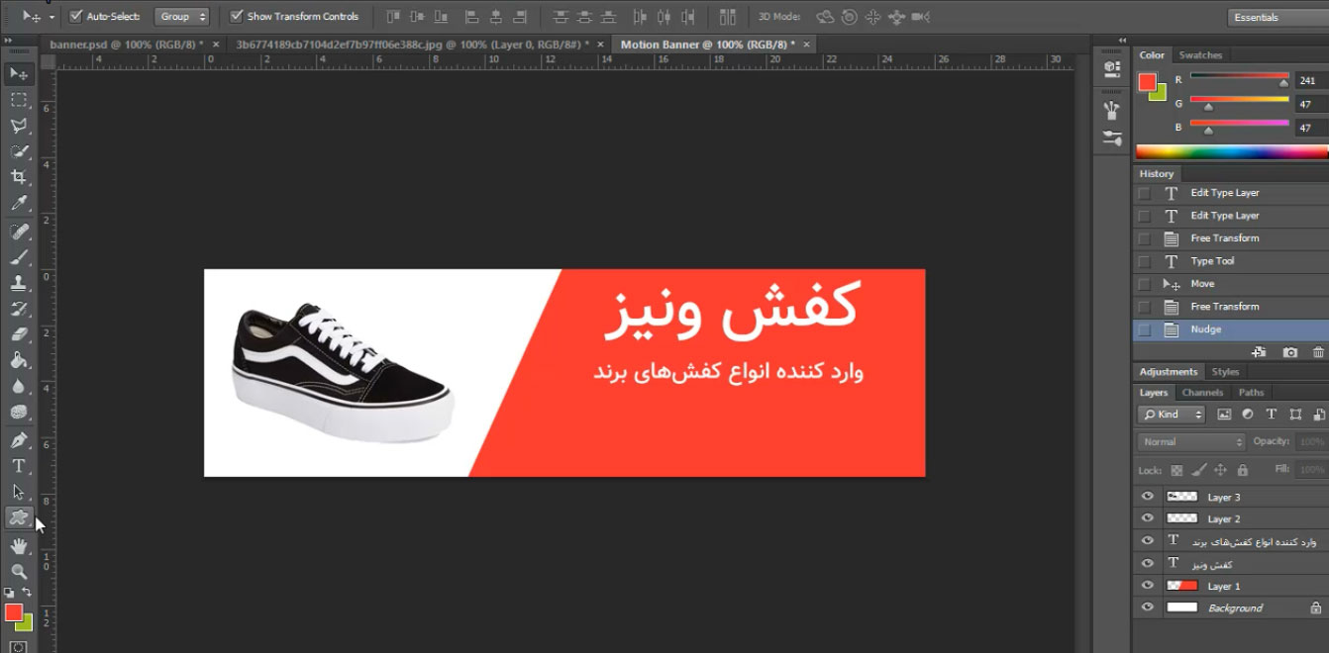Delete current history state with trash icon
The width and height of the screenshot is (1329, 653).
pos(1318,352)
